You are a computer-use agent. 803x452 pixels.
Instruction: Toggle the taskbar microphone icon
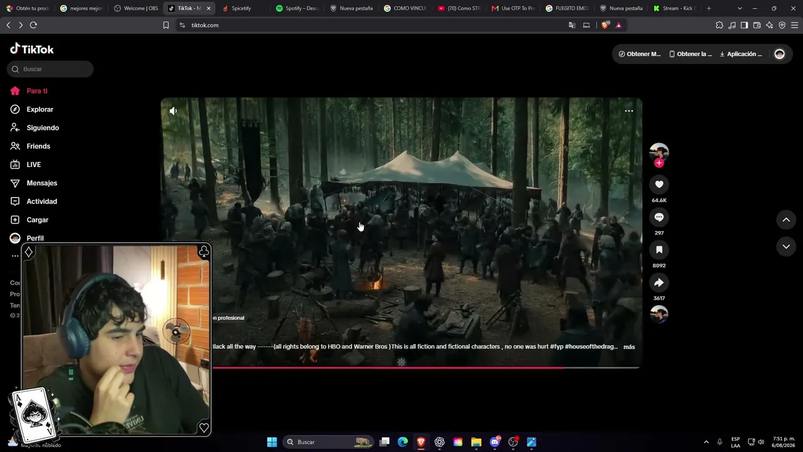pos(720,442)
